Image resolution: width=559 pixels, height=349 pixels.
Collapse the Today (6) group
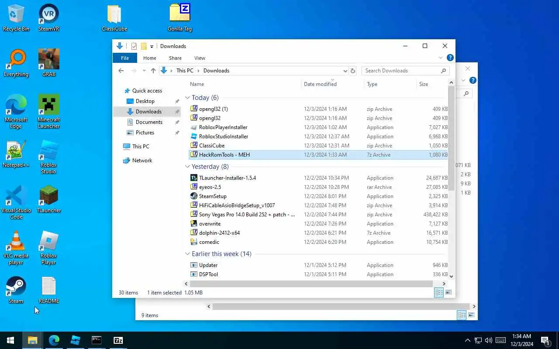click(187, 98)
